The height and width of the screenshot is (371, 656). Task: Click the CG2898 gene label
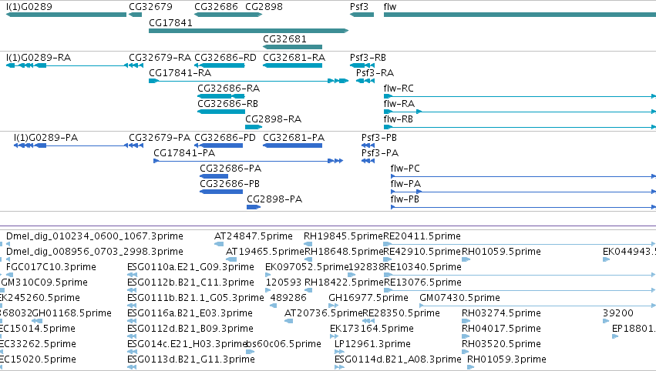(264, 7)
